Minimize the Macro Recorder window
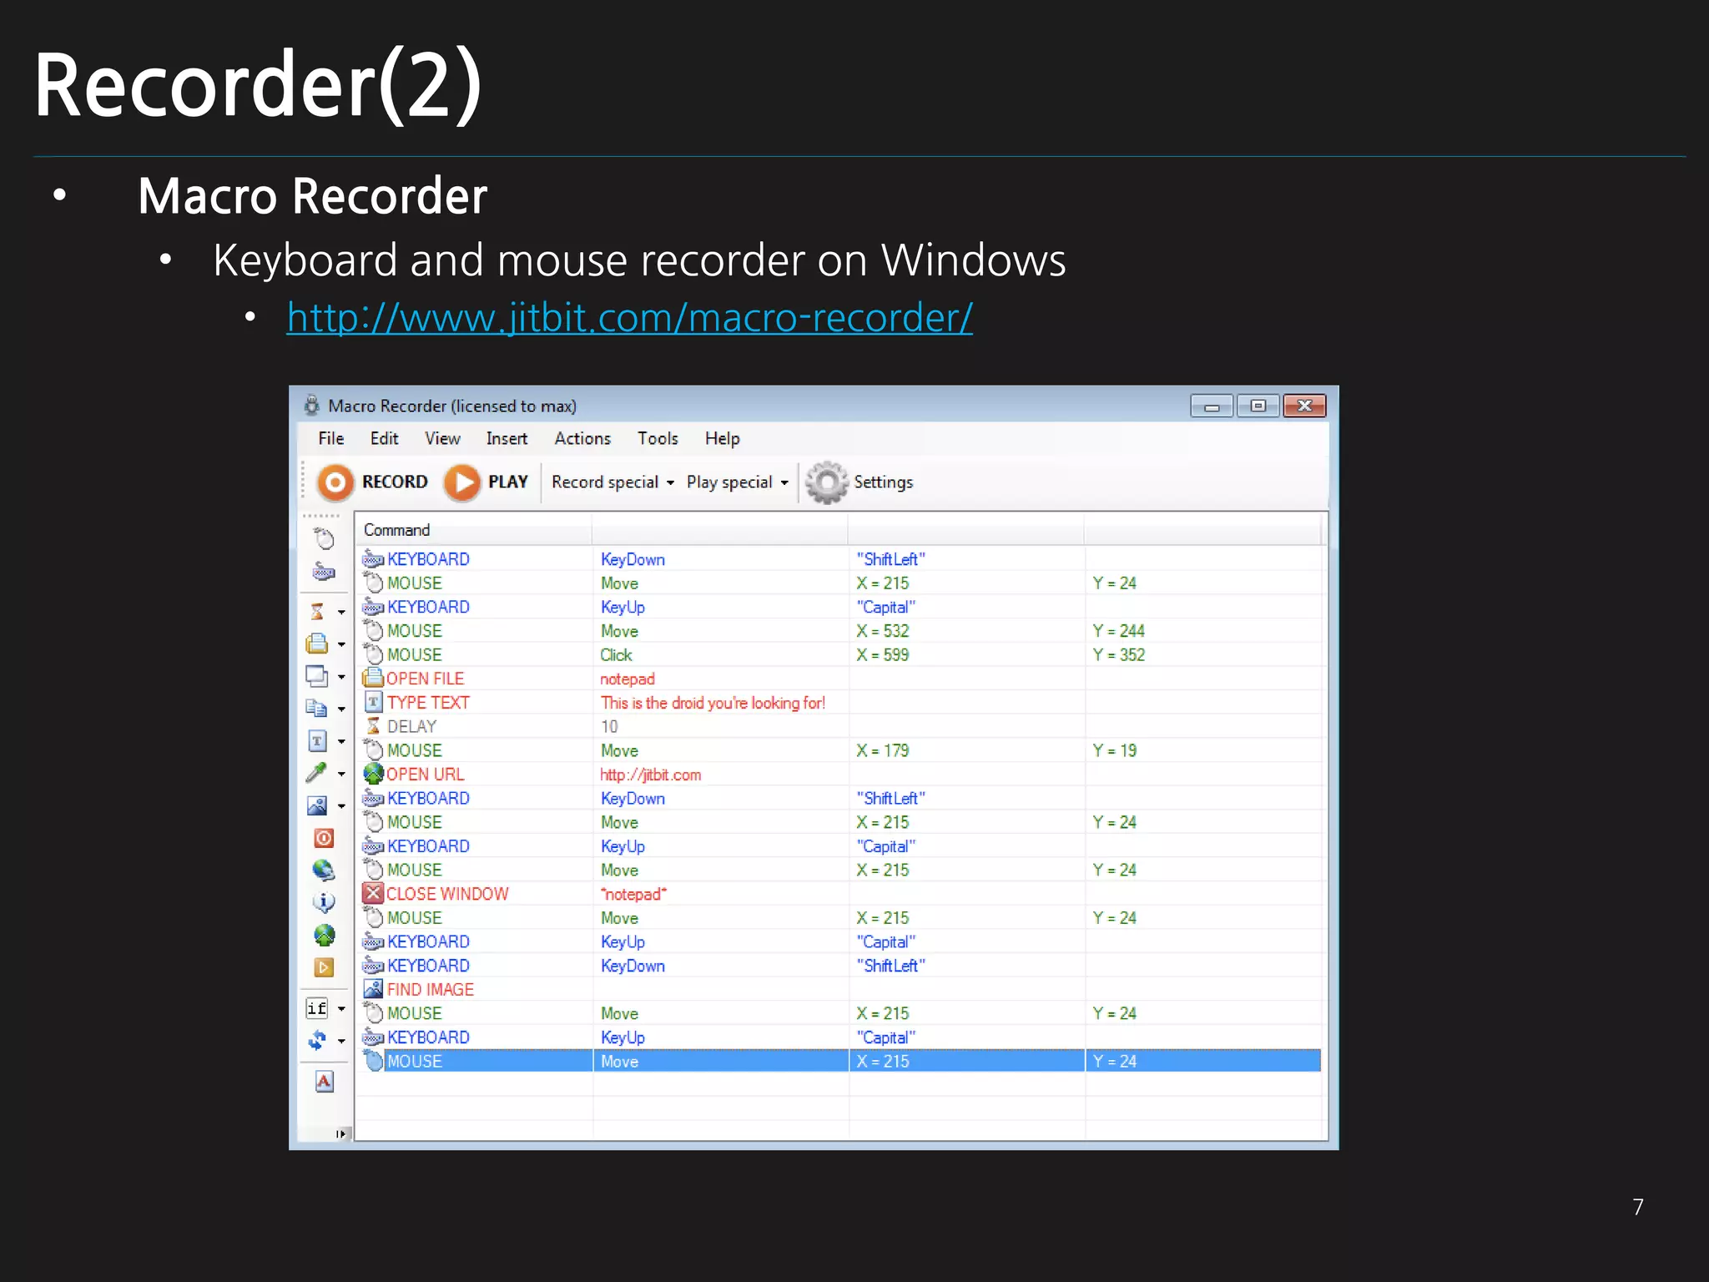 click(1212, 406)
